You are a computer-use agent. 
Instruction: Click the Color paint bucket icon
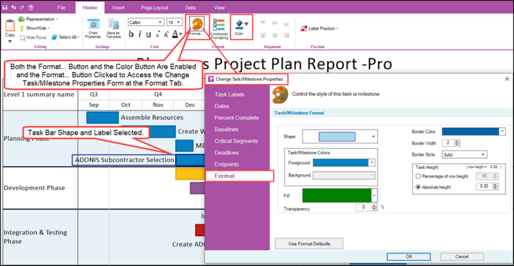coord(239,24)
